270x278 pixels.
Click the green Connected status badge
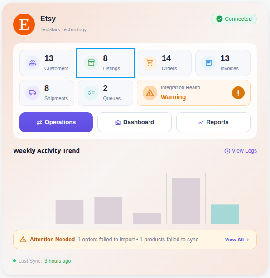[234, 19]
